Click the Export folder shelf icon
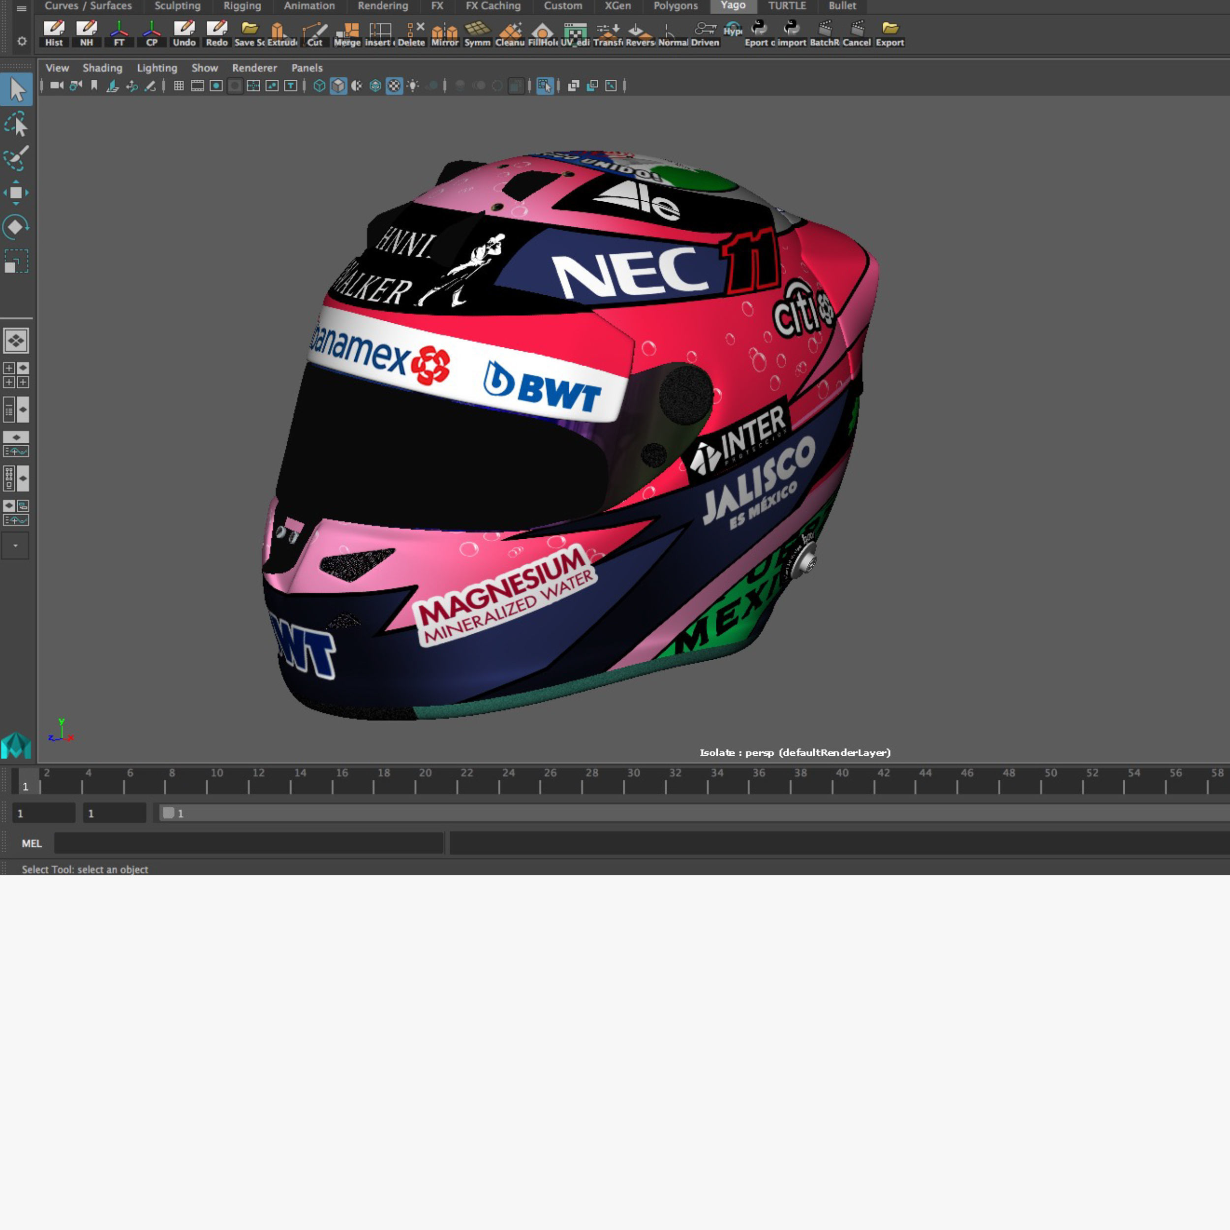The width and height of the screenshot is (1230, 1230). 890,34
